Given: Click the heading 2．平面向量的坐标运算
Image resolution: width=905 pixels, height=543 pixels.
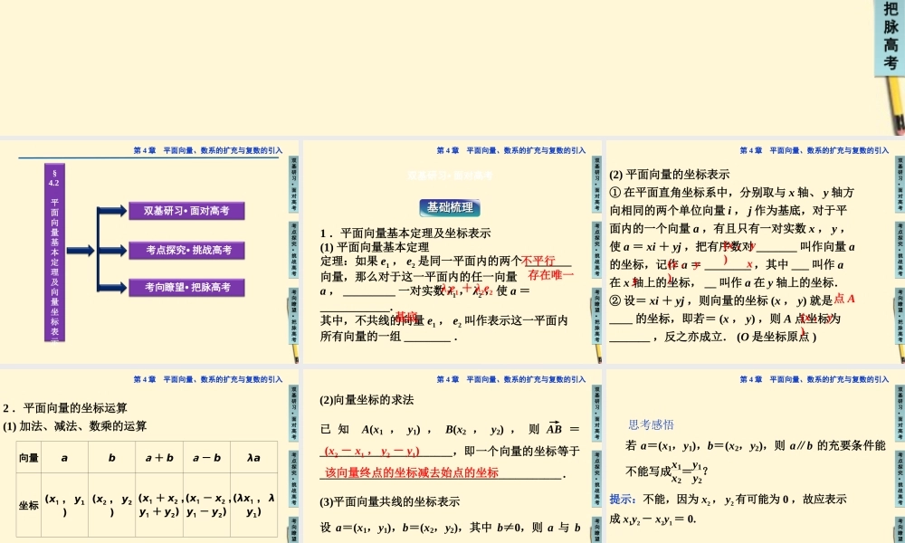Looking at the screenshot, I should [x=65, y=408].
